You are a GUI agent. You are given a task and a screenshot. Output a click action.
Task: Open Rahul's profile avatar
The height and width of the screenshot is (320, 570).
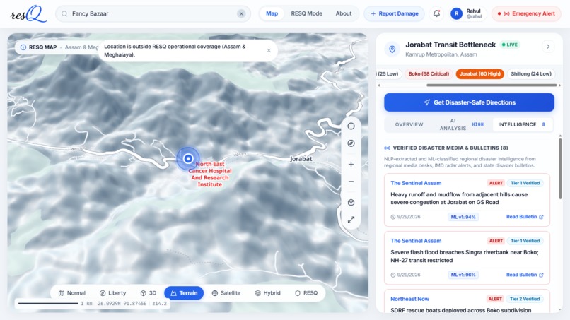pyautogui.click(x=456, y=14)
